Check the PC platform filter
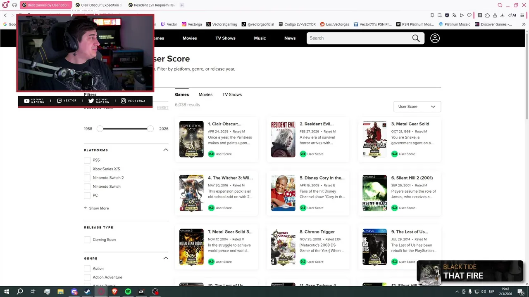This screenshot has width=529, height=297. click(87, 195)
